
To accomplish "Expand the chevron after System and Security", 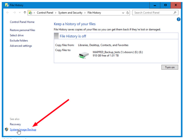I will click(x=85, y=13).
